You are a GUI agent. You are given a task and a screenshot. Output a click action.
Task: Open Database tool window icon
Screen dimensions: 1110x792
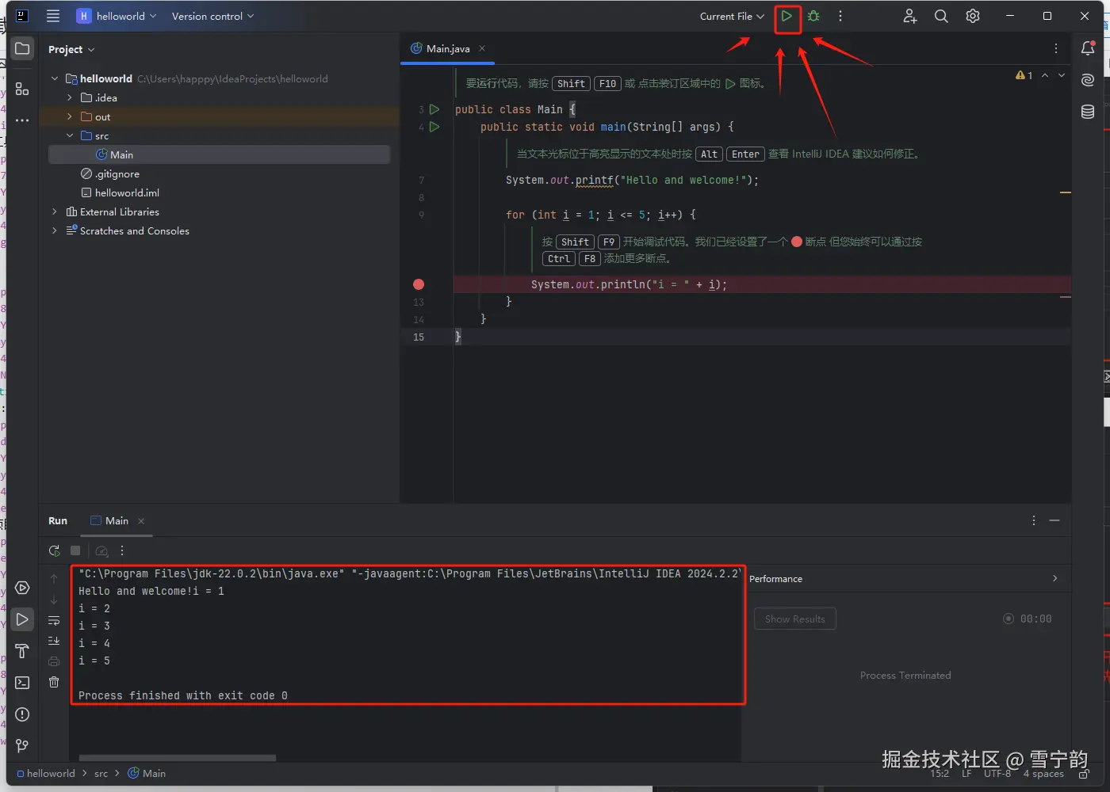tap(1088, 112)
